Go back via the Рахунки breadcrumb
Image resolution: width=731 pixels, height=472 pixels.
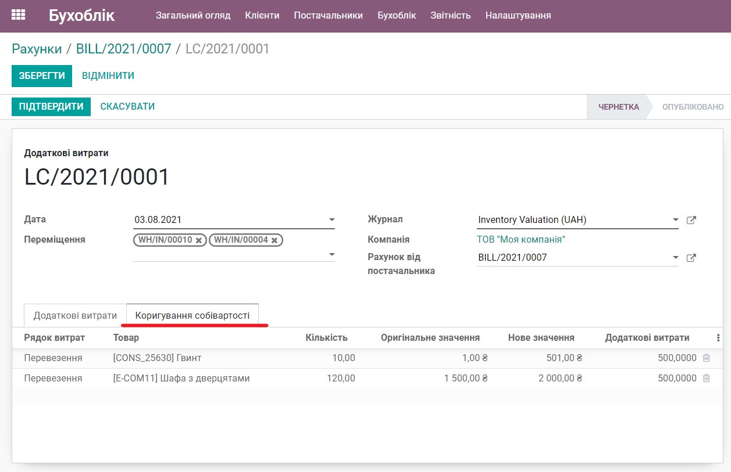(x=36, y=49)
